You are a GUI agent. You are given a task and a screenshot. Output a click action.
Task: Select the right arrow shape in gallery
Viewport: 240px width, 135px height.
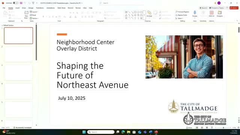[x=135, y=15]
